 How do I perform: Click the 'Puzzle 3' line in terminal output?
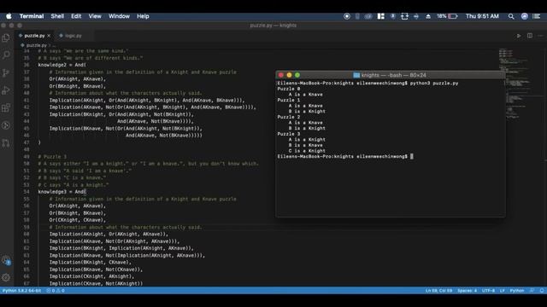click(x=289, y=134)
